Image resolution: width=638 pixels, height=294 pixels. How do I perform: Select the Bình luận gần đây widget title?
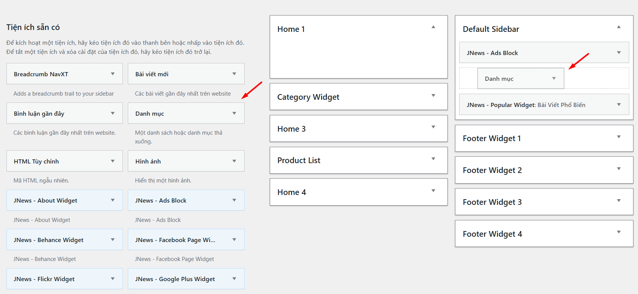click(x=39, y=114)
